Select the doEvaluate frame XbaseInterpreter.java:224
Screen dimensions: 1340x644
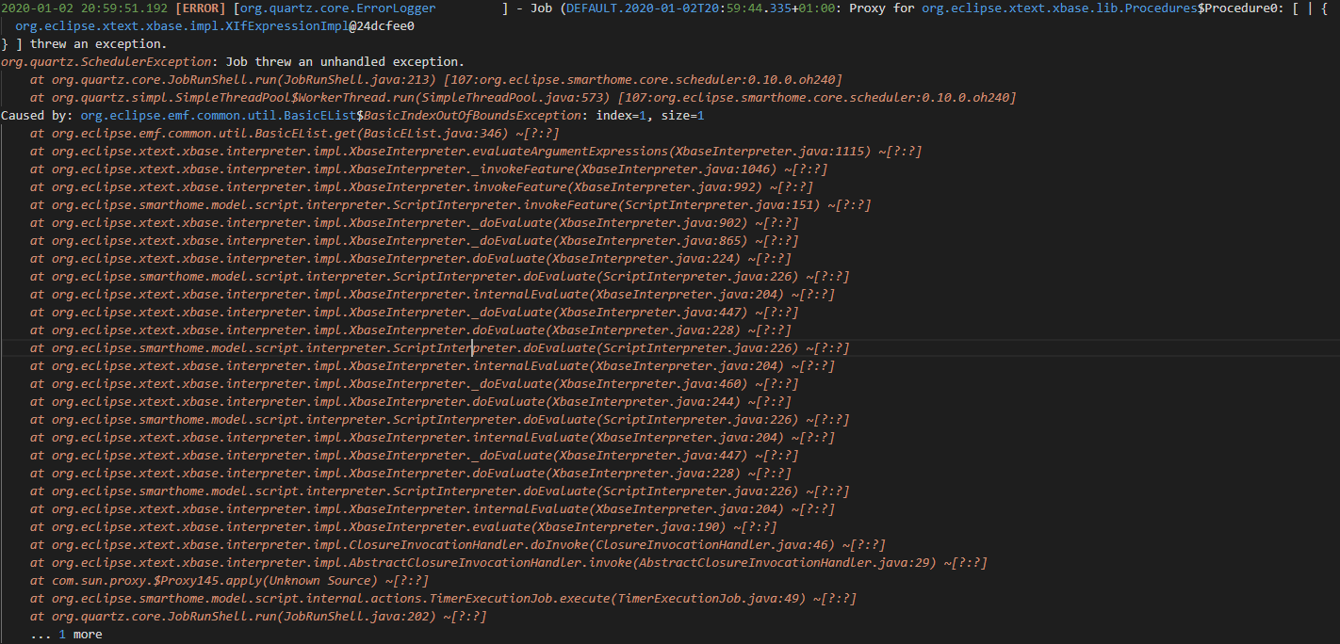click(x=411, y=259)
